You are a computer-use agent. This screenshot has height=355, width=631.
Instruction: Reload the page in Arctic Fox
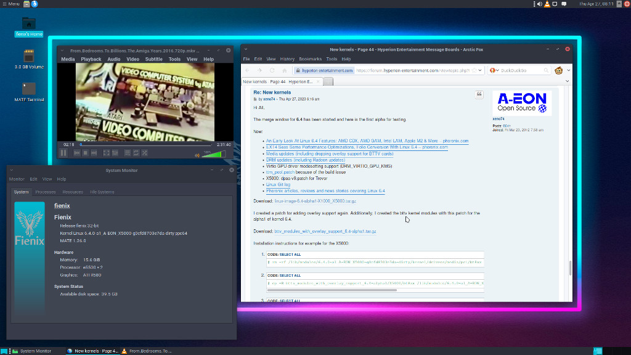tap(272, 70)
